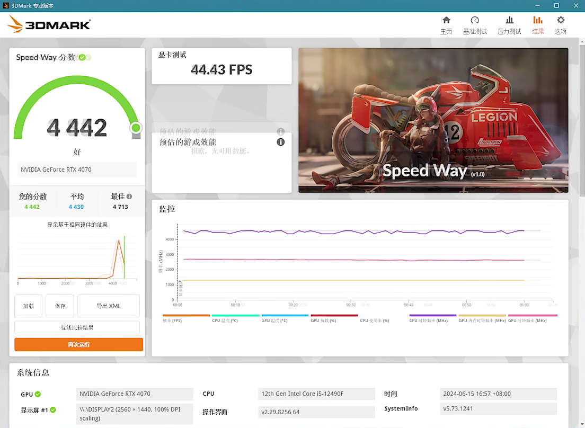Click info icon in 预估的游戏效能 panel

point(281,142)
